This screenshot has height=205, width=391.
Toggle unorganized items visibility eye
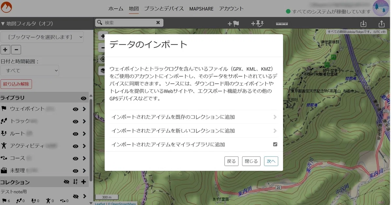coord(76,171)
